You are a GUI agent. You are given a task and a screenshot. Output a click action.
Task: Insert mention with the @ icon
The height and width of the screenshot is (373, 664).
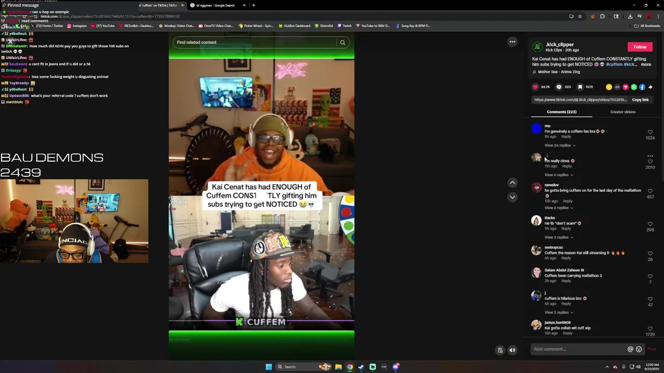[x=630, y=349]
